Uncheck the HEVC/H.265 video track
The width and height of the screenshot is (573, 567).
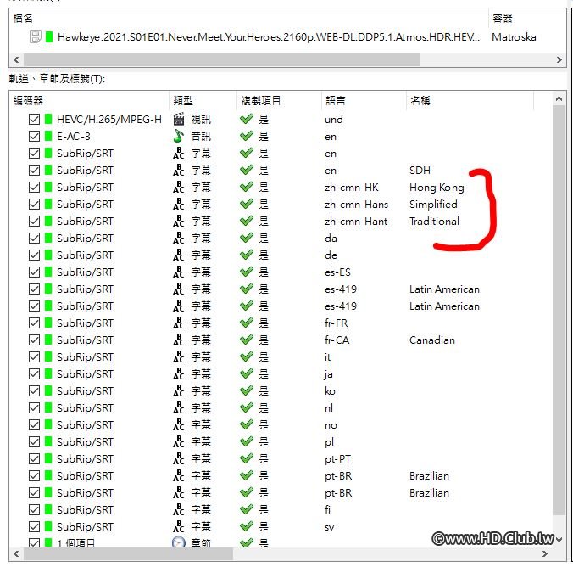tap(35, 119)
